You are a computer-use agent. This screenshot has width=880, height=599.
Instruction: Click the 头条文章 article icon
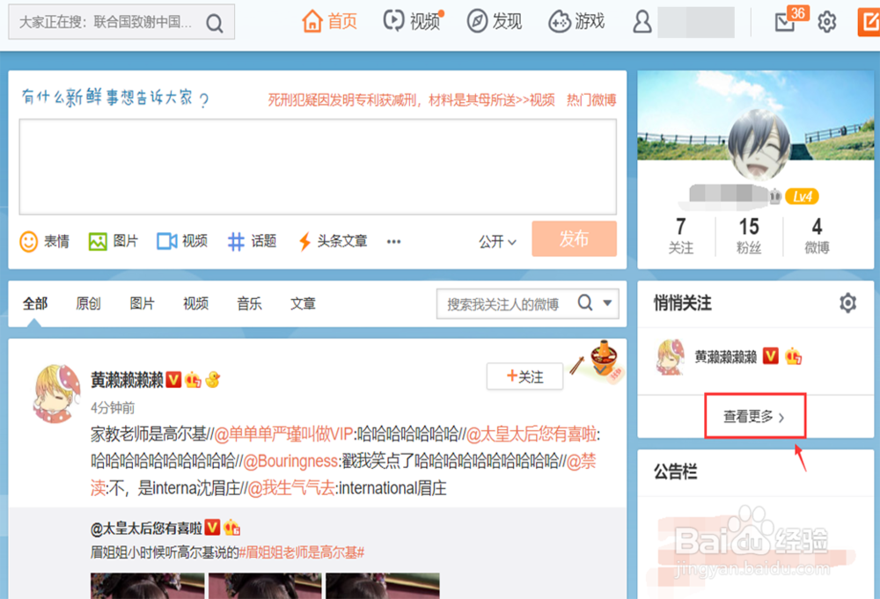point(333,241)
